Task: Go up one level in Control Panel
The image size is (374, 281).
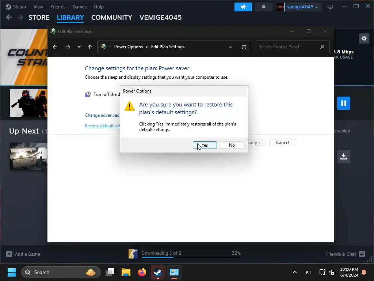Action: click(x=90, y=47)
